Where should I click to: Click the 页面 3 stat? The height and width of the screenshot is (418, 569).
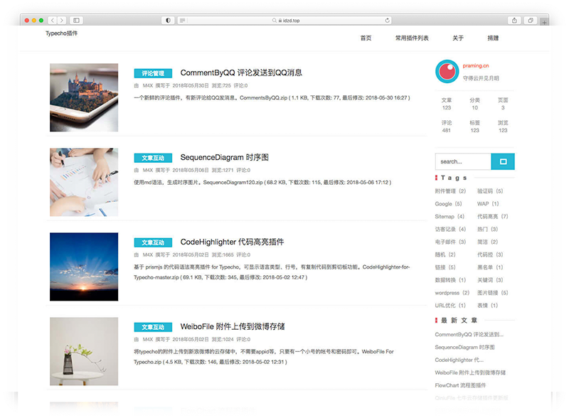(x=503, y=104)
